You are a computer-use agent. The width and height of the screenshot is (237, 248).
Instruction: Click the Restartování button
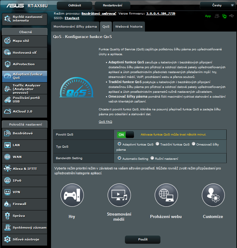pyautogui.click(x=112, y=5)
